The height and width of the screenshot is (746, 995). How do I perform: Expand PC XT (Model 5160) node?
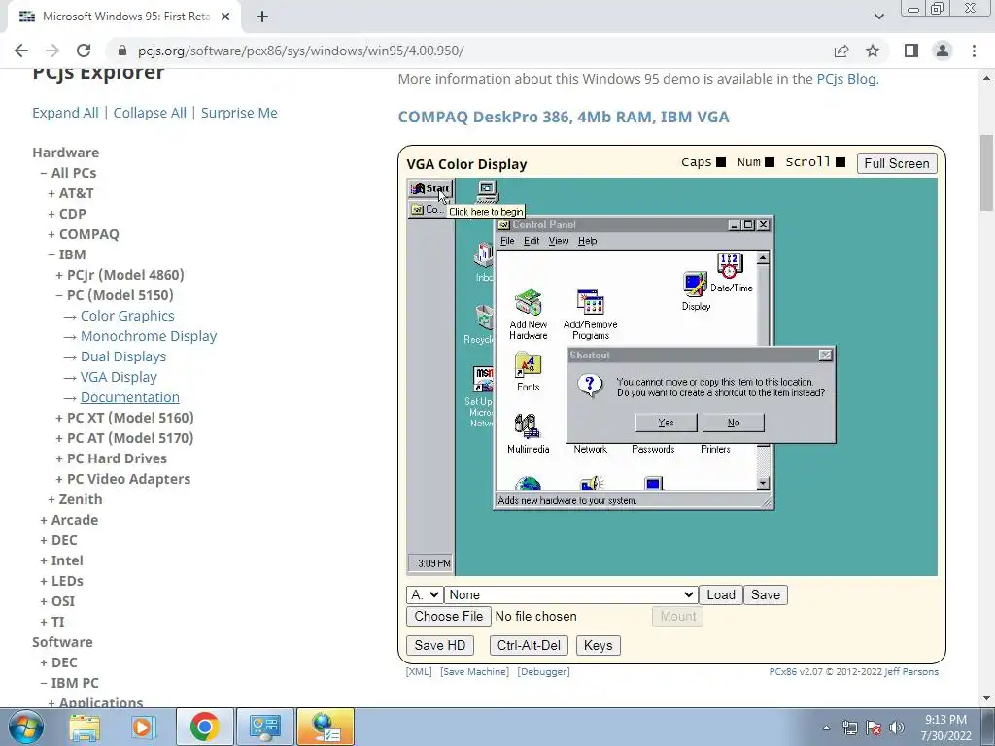click(125, 418)
